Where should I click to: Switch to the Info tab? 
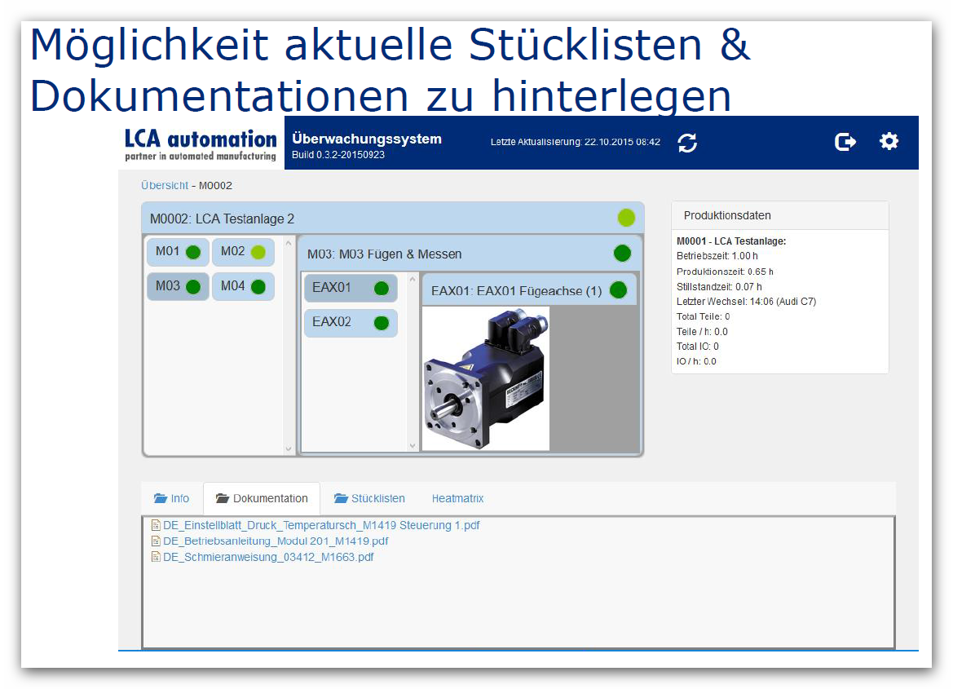coord(171,499)
